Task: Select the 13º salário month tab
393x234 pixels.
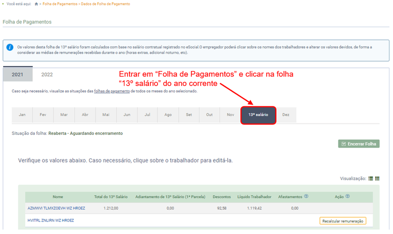Action: click(x=258, y=115)
